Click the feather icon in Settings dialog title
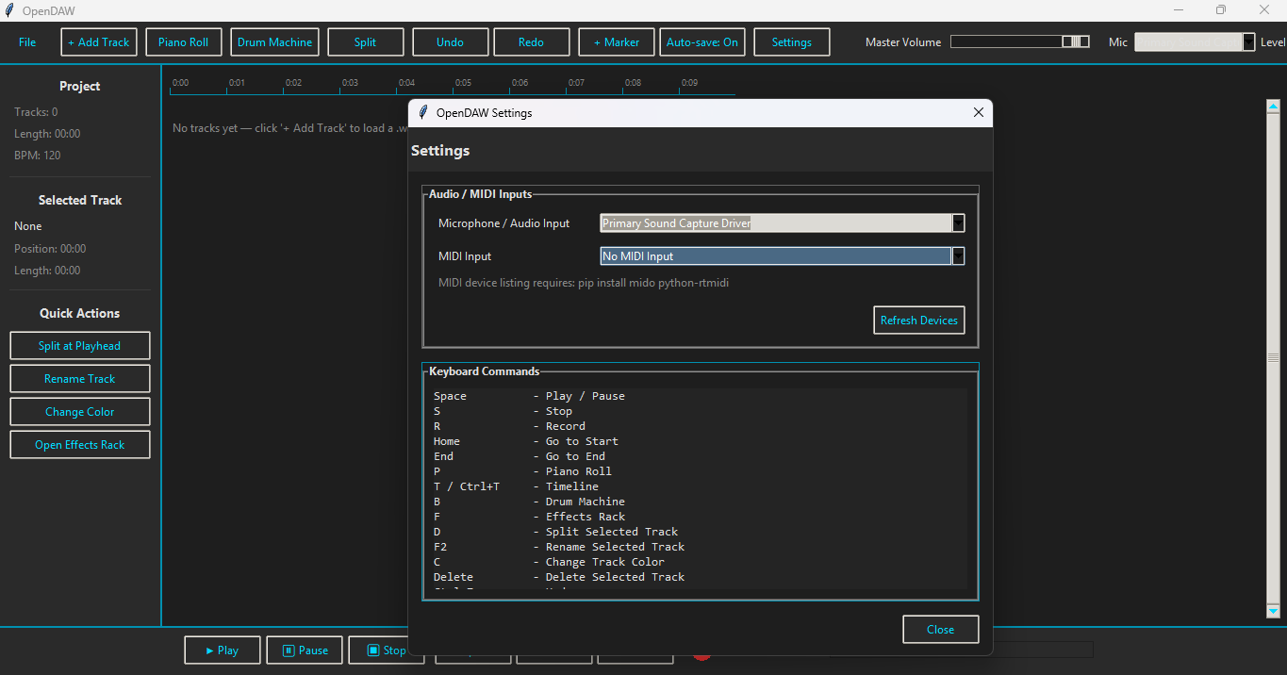Image resolution: width=1287 pixels, height=675 pixels. pos(423,113)
